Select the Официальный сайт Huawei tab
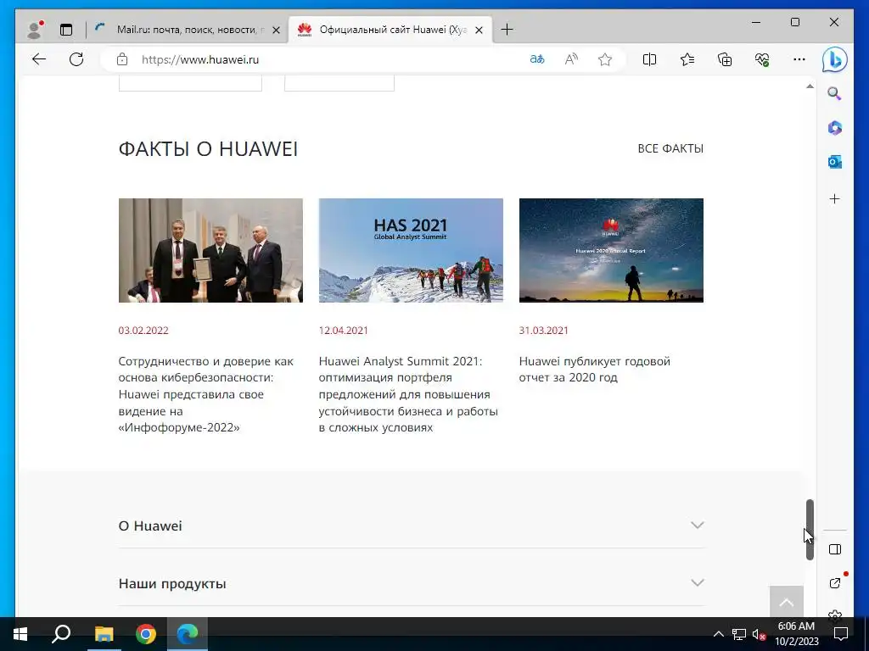The height and width of the screenshot is (651, 869). click(390, 30)
